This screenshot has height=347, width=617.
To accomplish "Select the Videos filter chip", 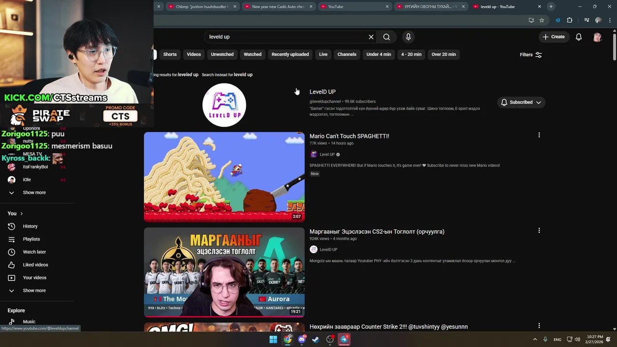I will pyautogui.click(x=194, y=54).
